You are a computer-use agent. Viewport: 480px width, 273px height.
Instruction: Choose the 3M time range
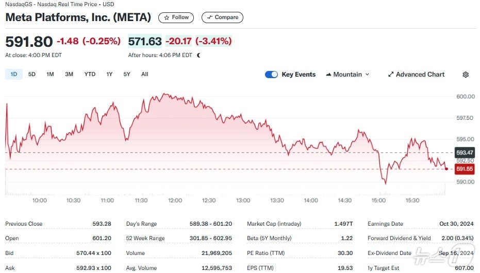69,74
